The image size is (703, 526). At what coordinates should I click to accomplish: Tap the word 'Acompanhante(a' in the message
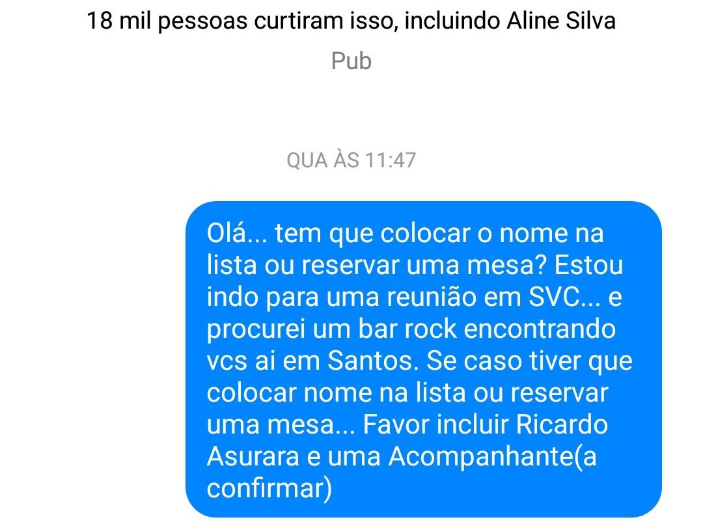pos(492,457)
